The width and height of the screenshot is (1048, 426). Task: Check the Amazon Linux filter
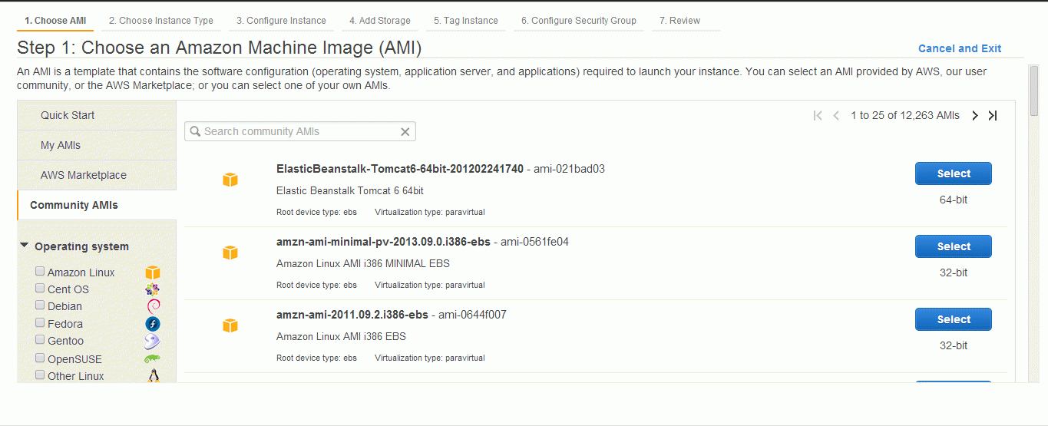click(40, 272)
